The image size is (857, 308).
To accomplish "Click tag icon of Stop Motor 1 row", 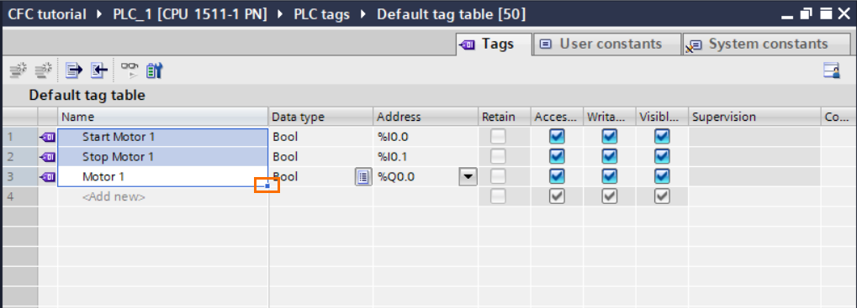I will [48, 157].
